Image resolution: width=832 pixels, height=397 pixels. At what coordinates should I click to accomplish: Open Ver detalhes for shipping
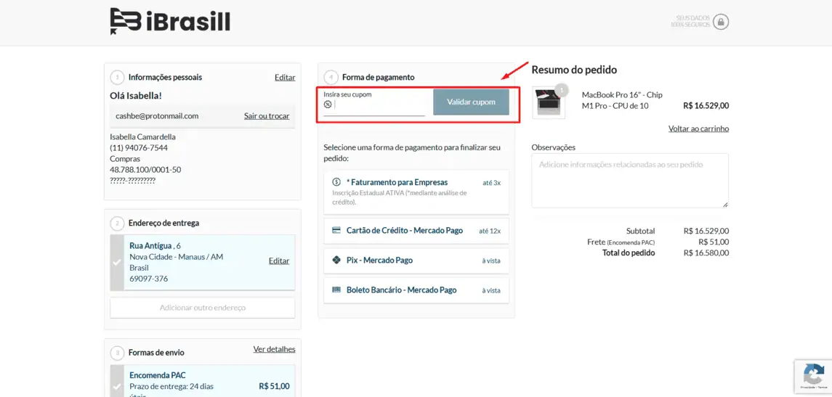(x=275, y=349)
